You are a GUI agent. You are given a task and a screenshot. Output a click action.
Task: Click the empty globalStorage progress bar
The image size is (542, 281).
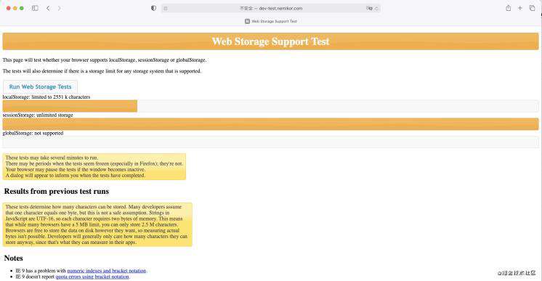271,142
